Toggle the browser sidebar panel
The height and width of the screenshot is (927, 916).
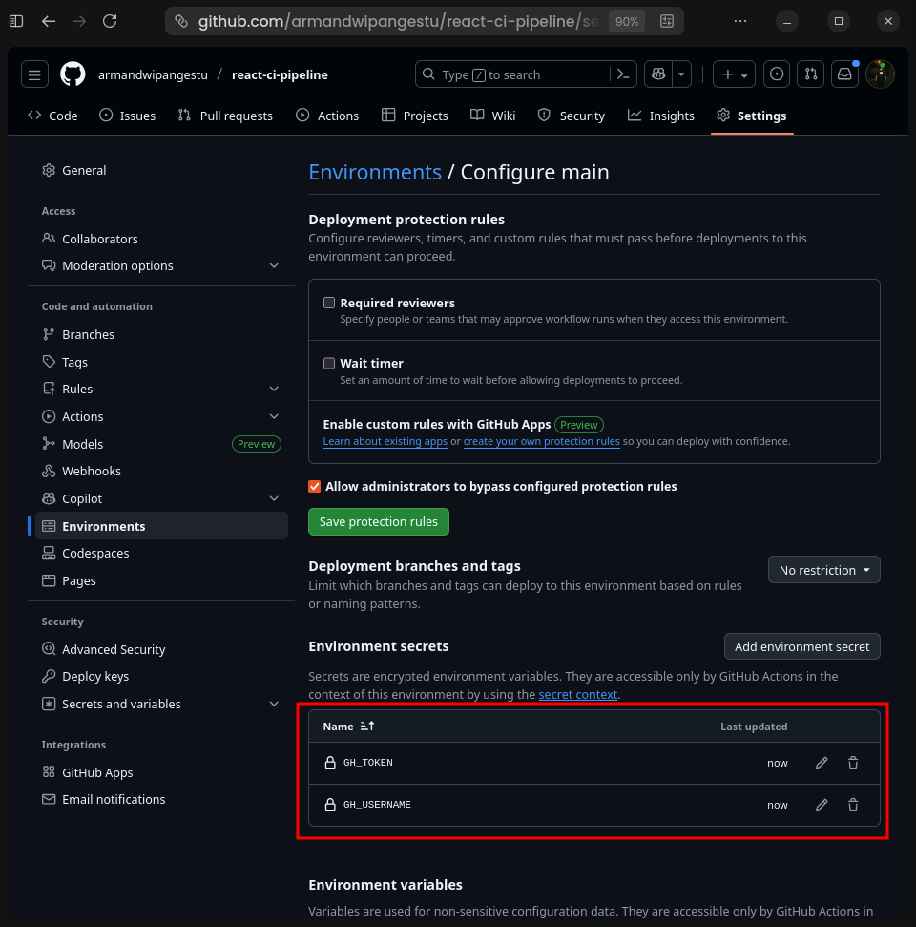click(16, 21)
